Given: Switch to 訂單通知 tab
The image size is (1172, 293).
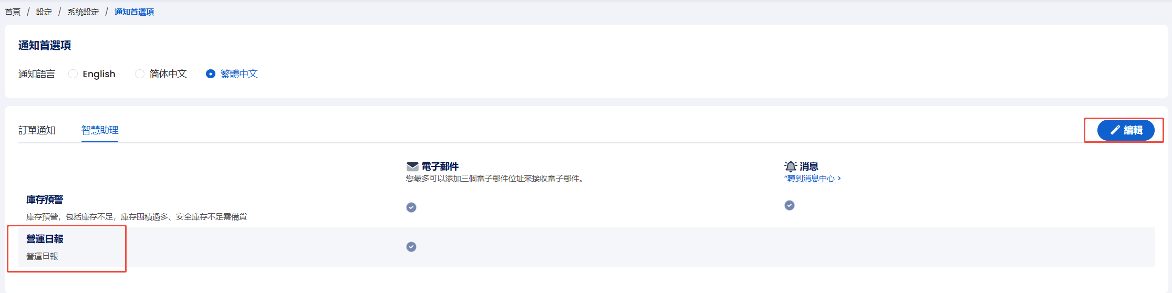Looking at the screenshot, I should (x=37, y=130).
